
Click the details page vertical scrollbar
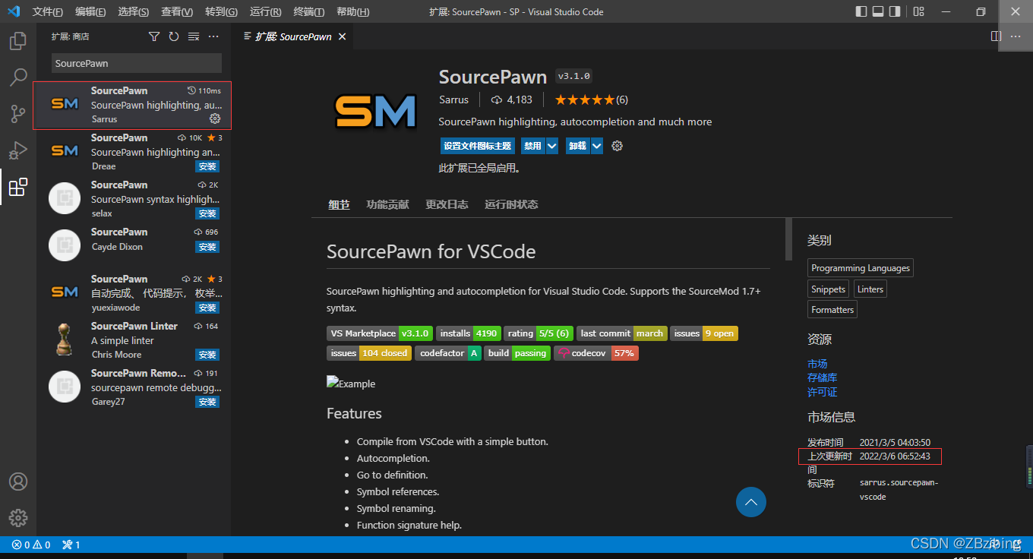(x=788, y=239)
